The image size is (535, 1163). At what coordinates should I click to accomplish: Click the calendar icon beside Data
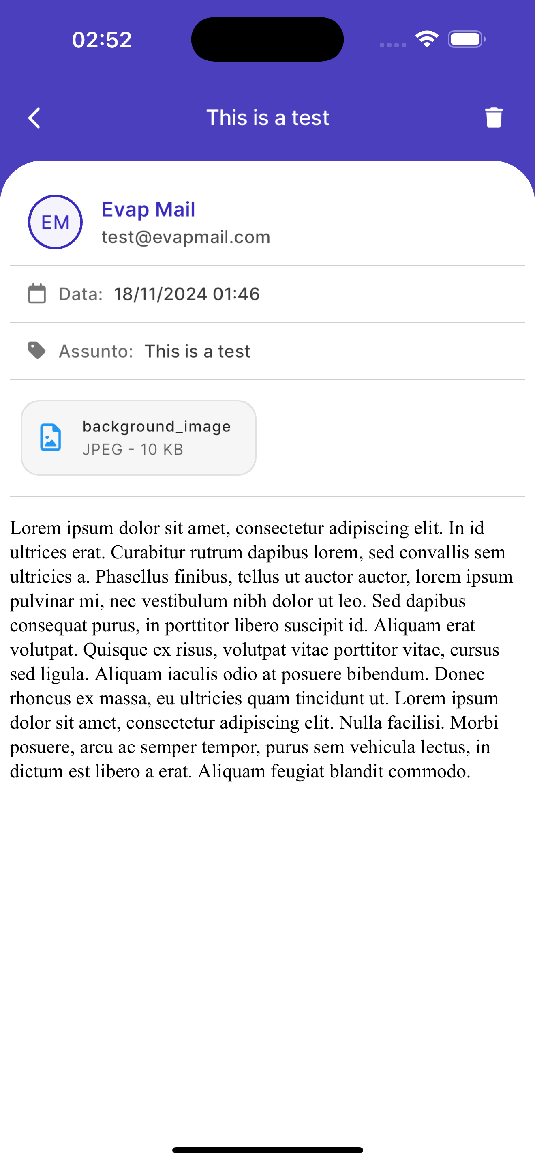[37, 294]
